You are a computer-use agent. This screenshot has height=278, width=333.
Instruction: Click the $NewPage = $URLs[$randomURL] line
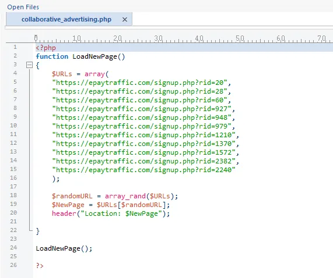coord(111,205)
